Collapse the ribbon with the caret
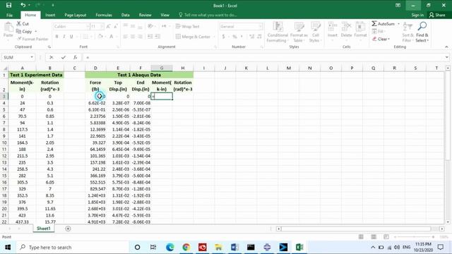 click(x=446, y=47)
